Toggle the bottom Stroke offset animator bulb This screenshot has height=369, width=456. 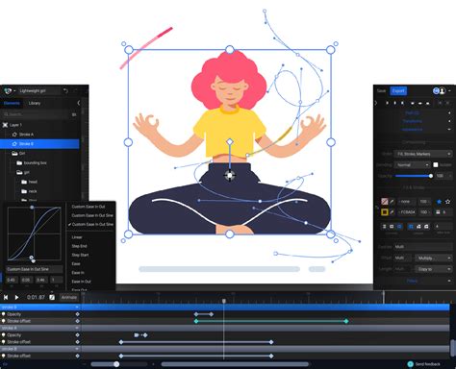tap(4, 356)
